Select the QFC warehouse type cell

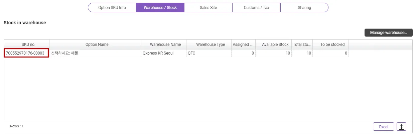tap(209, 53)
